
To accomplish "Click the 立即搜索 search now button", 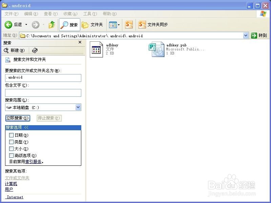I will click(x=18, y=118).
